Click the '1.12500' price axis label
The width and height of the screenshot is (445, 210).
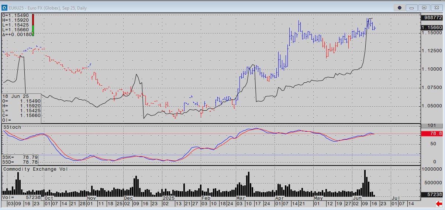(x=432, y=51)
